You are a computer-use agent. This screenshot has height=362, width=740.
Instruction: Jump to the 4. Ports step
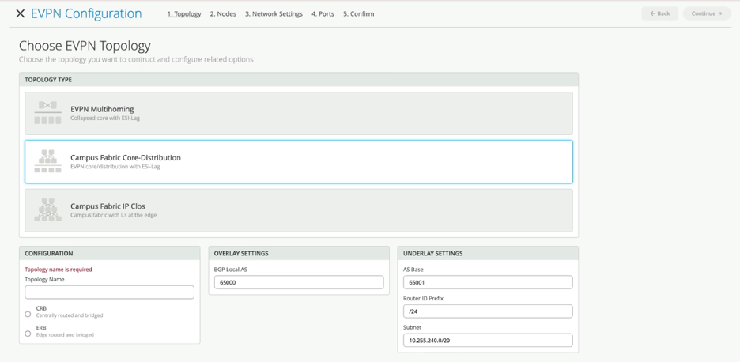click(323, 13)
